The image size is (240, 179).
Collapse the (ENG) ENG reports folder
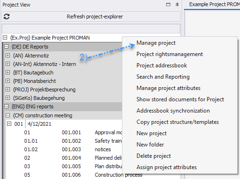tap(7, 106)
